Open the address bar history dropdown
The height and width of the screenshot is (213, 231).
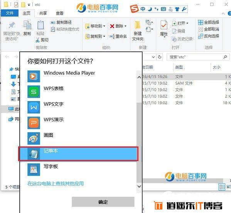[x=153, y=57]
